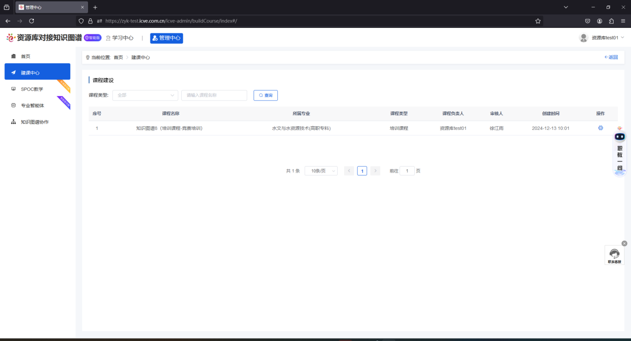631x341 pixels.
Task: Click the settings gear icon for 知识图谱8
Action: click(x=600, y=128)
